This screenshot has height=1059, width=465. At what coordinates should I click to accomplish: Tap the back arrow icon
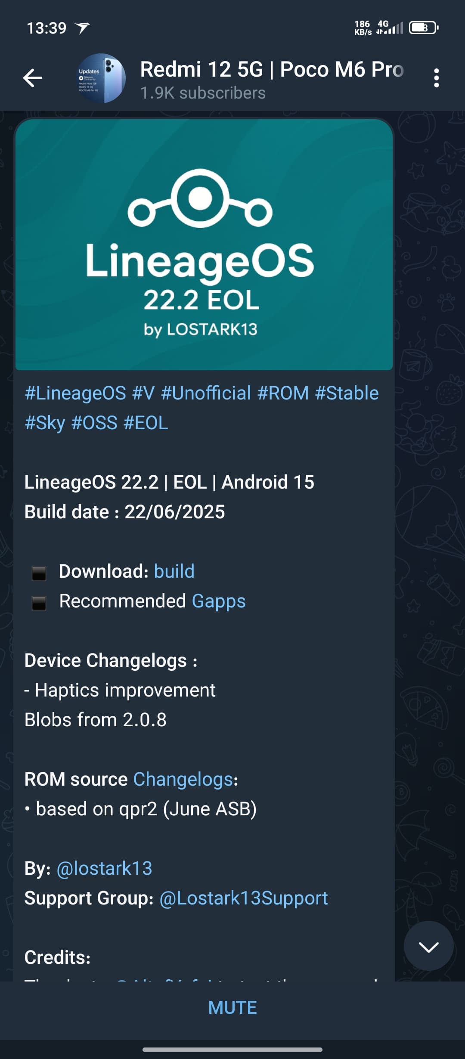pos(33,78)
